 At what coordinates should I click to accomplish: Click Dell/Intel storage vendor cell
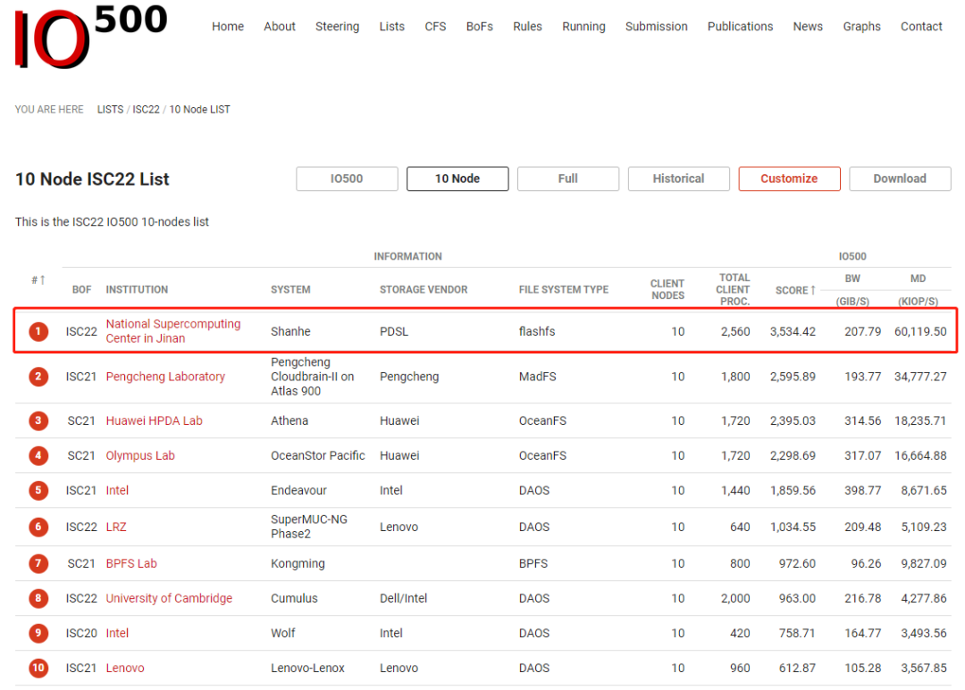click(403, 598)
